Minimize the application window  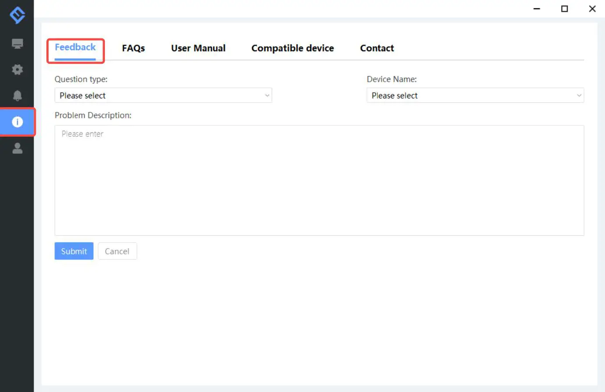click(x=537, y=9)
